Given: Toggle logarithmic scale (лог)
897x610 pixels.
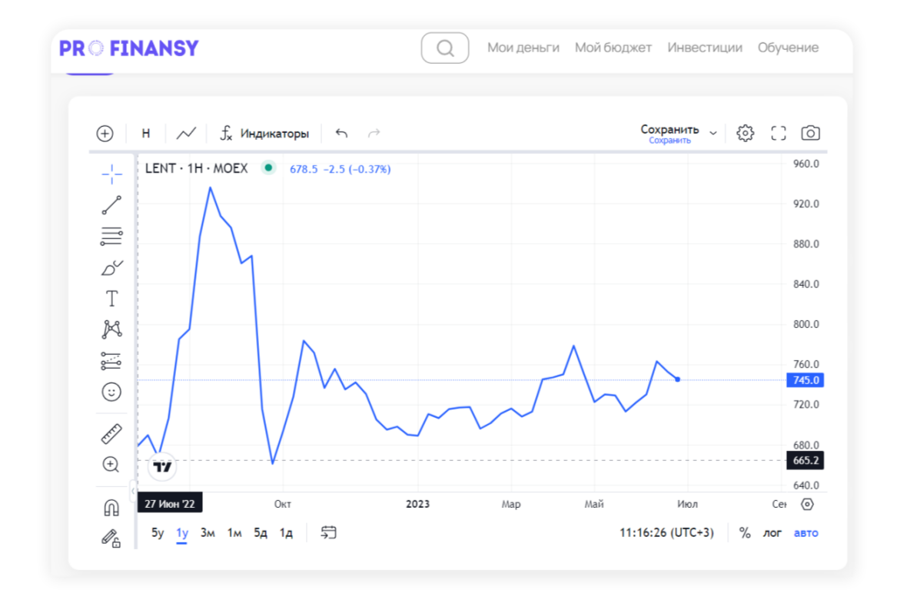Looking at the screenshot, I should click(x=772, y=533).
